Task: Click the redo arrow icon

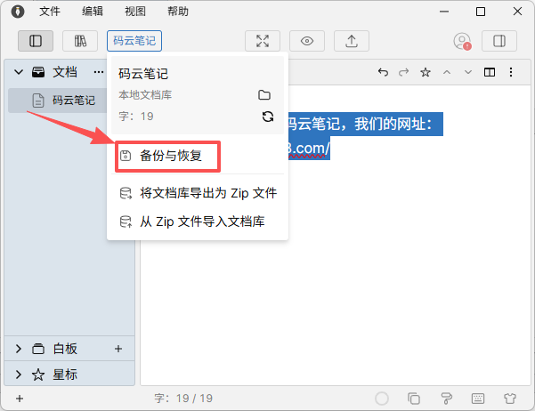Action: [x=404, y=72]
